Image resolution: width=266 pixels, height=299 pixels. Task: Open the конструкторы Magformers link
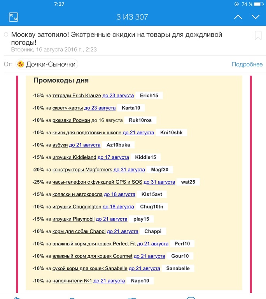(x=82, y=170)
